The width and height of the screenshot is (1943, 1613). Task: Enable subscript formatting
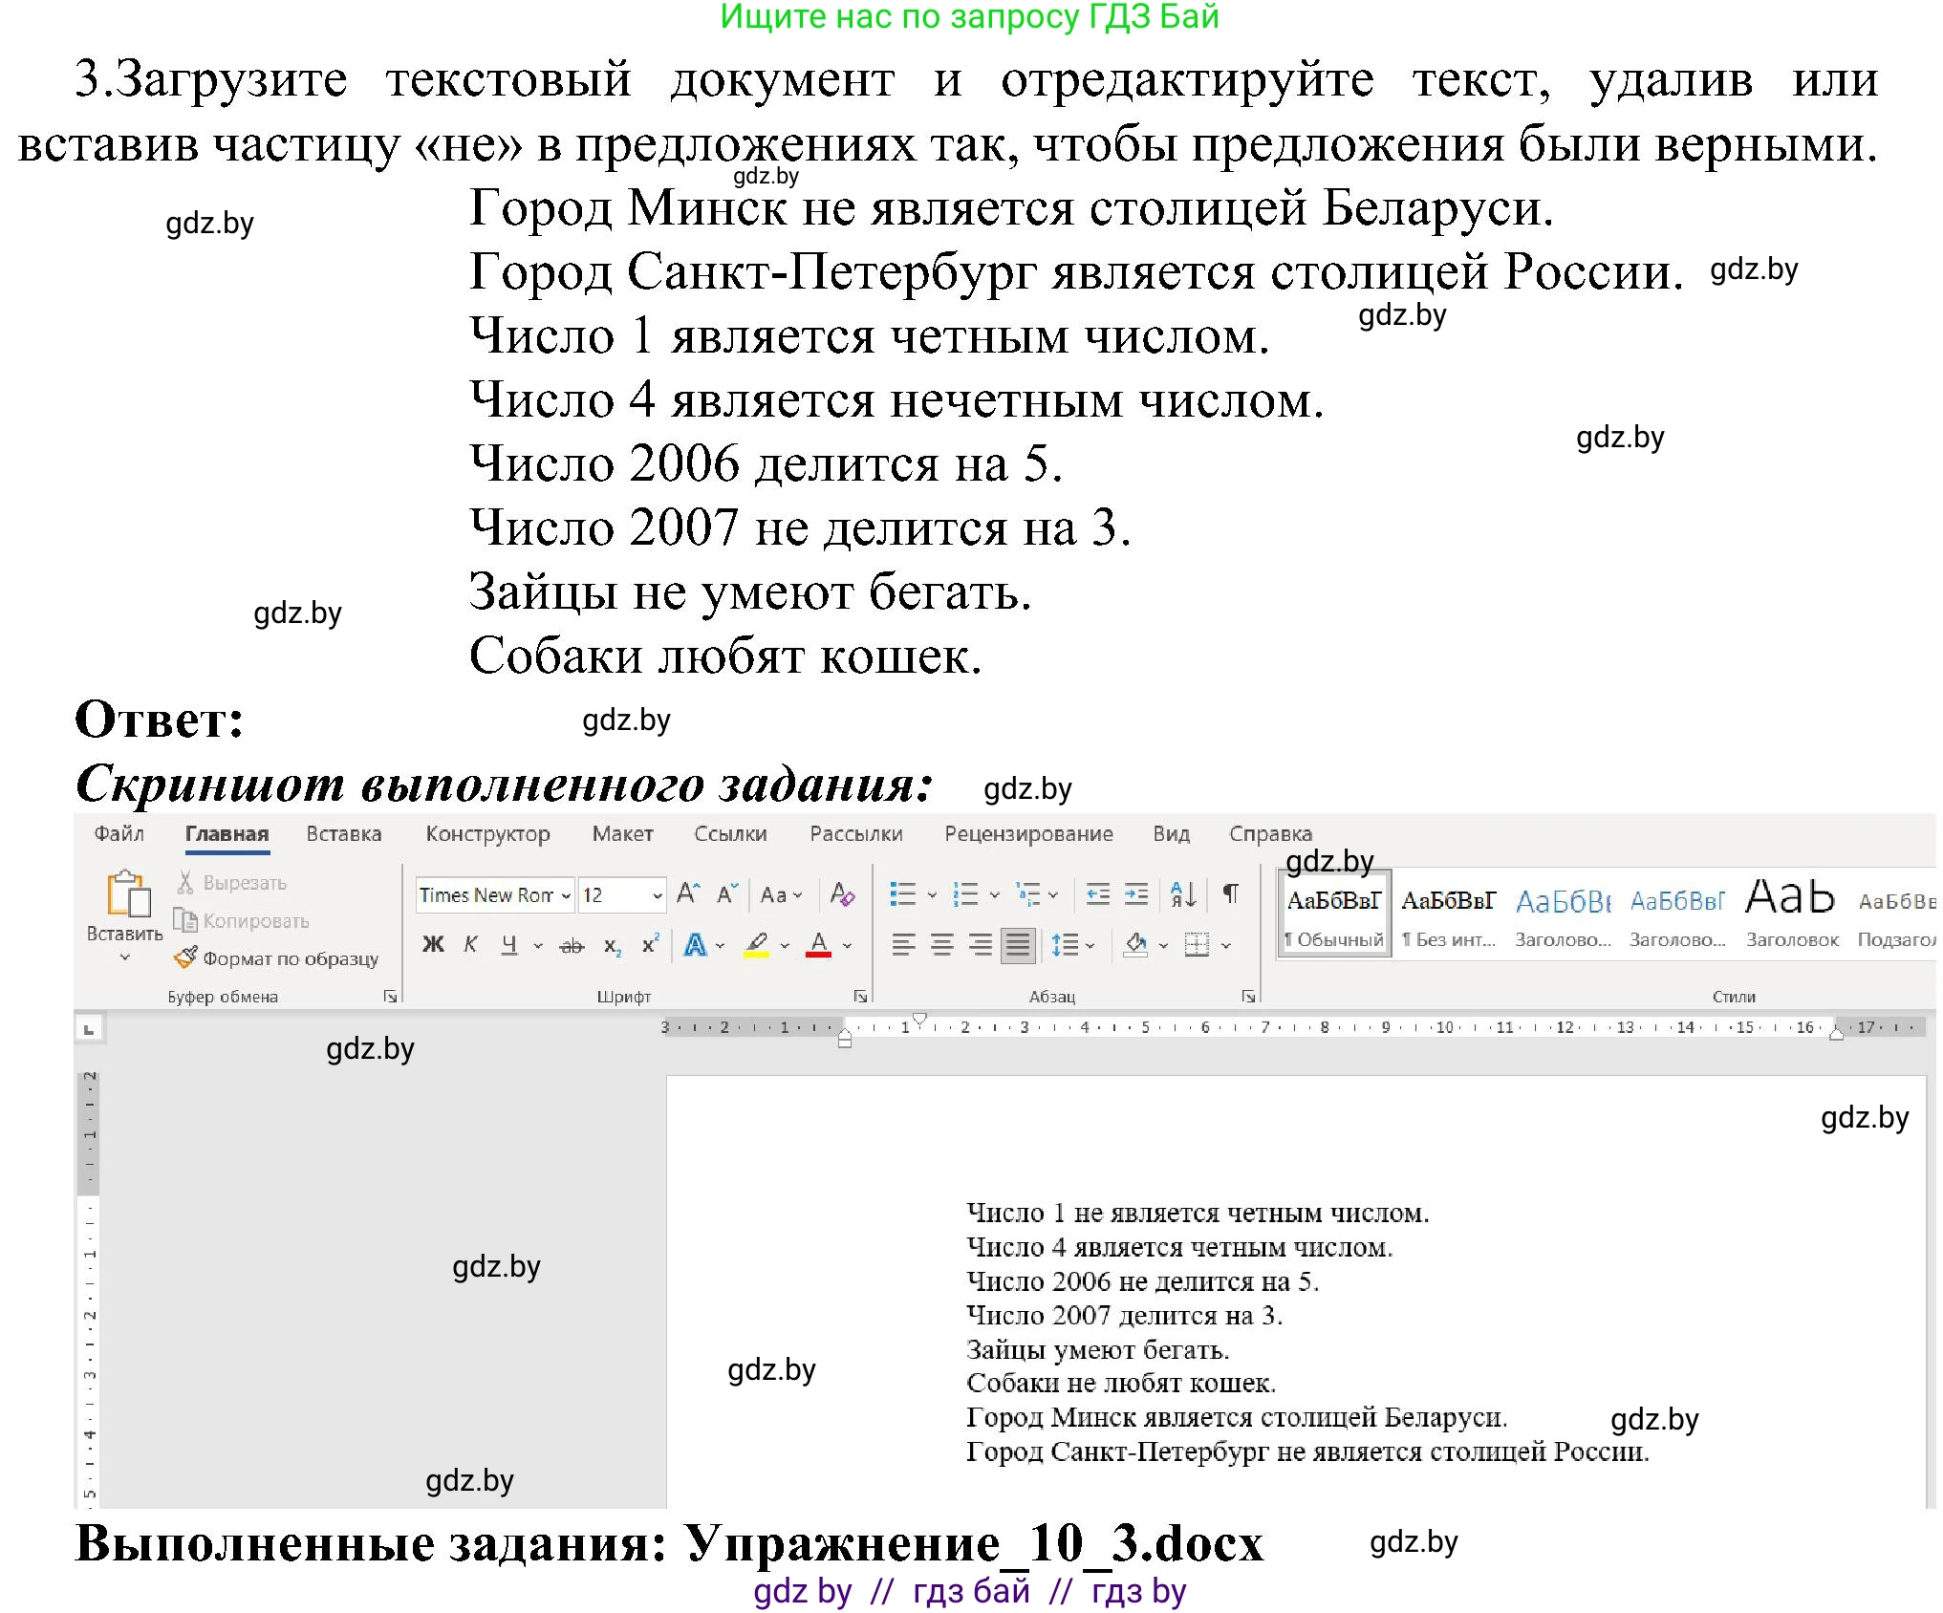(612, 946)
